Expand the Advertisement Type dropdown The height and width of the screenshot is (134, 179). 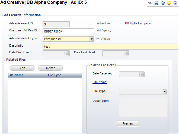coord(92,39)
